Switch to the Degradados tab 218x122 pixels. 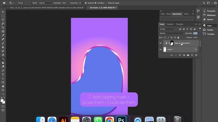[x=177, y=14]
